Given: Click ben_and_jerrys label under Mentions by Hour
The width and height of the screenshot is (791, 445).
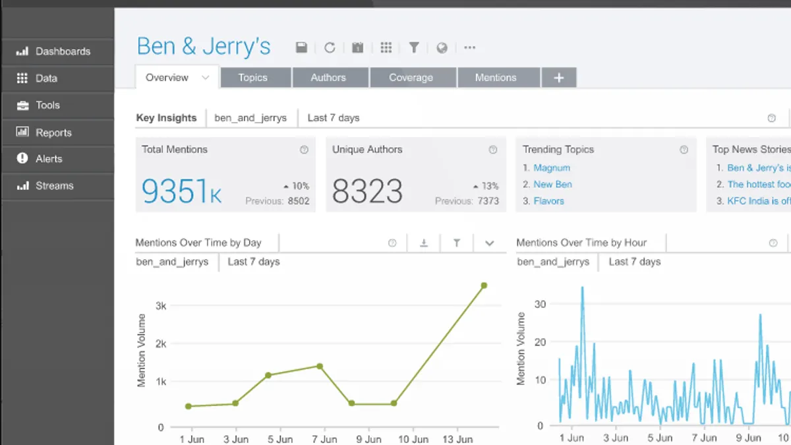Looking at the screenshot, I should (x=553, y=262).
